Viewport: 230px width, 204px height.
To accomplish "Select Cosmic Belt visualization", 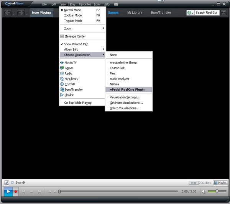I will pos(129,68).
